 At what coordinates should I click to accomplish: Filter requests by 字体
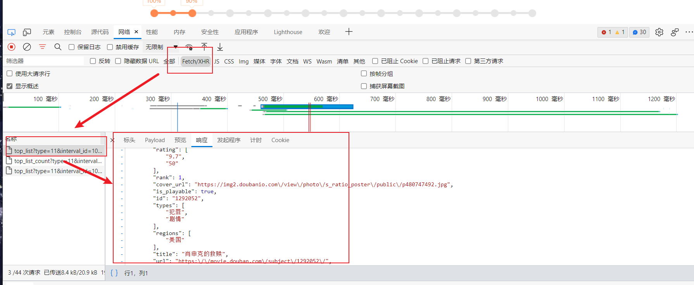pos(276,61)
